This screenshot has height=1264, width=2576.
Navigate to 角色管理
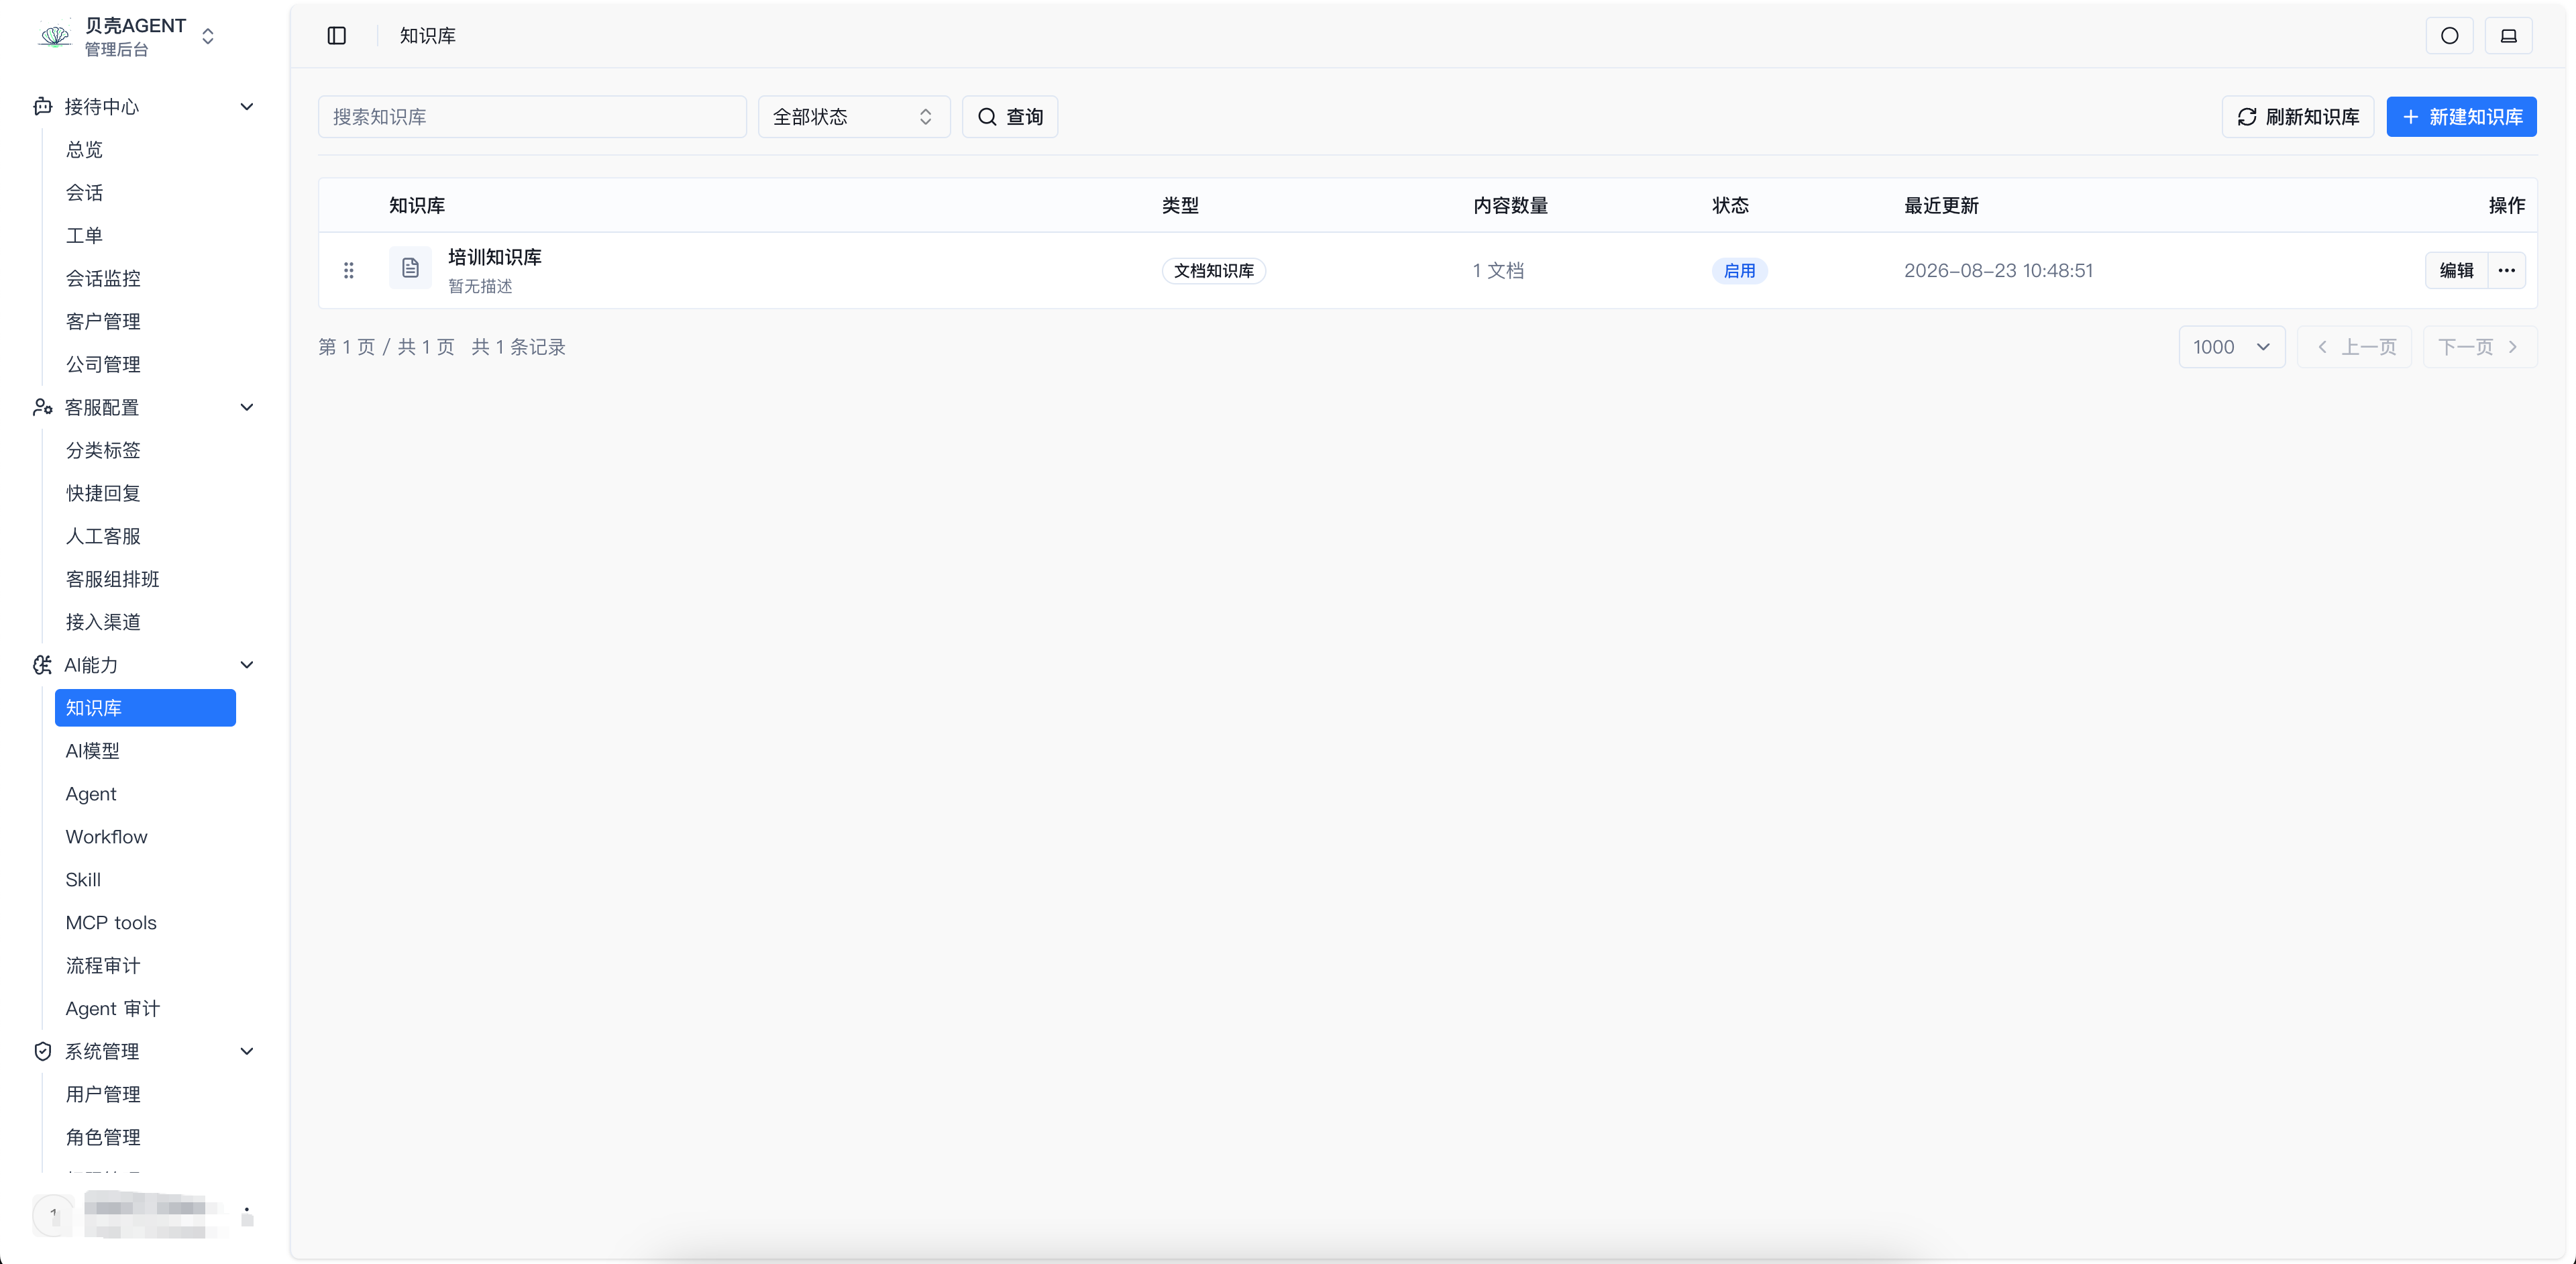[145, 1137]
